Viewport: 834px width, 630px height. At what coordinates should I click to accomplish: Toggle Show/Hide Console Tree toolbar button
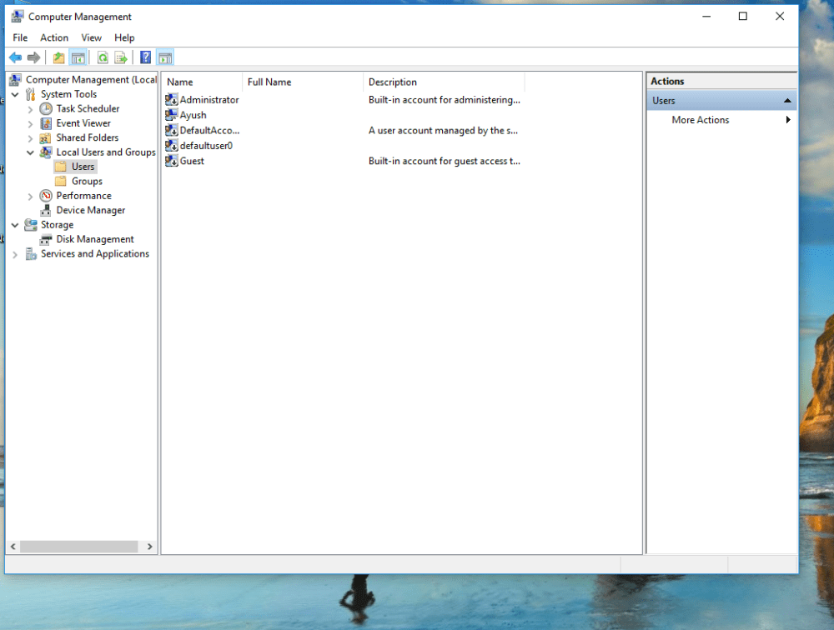pos(78,57)
